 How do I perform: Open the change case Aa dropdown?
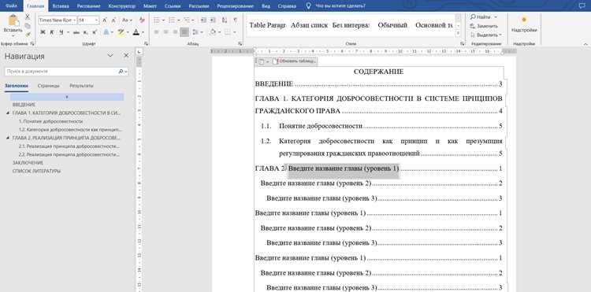tap(128, 20)
